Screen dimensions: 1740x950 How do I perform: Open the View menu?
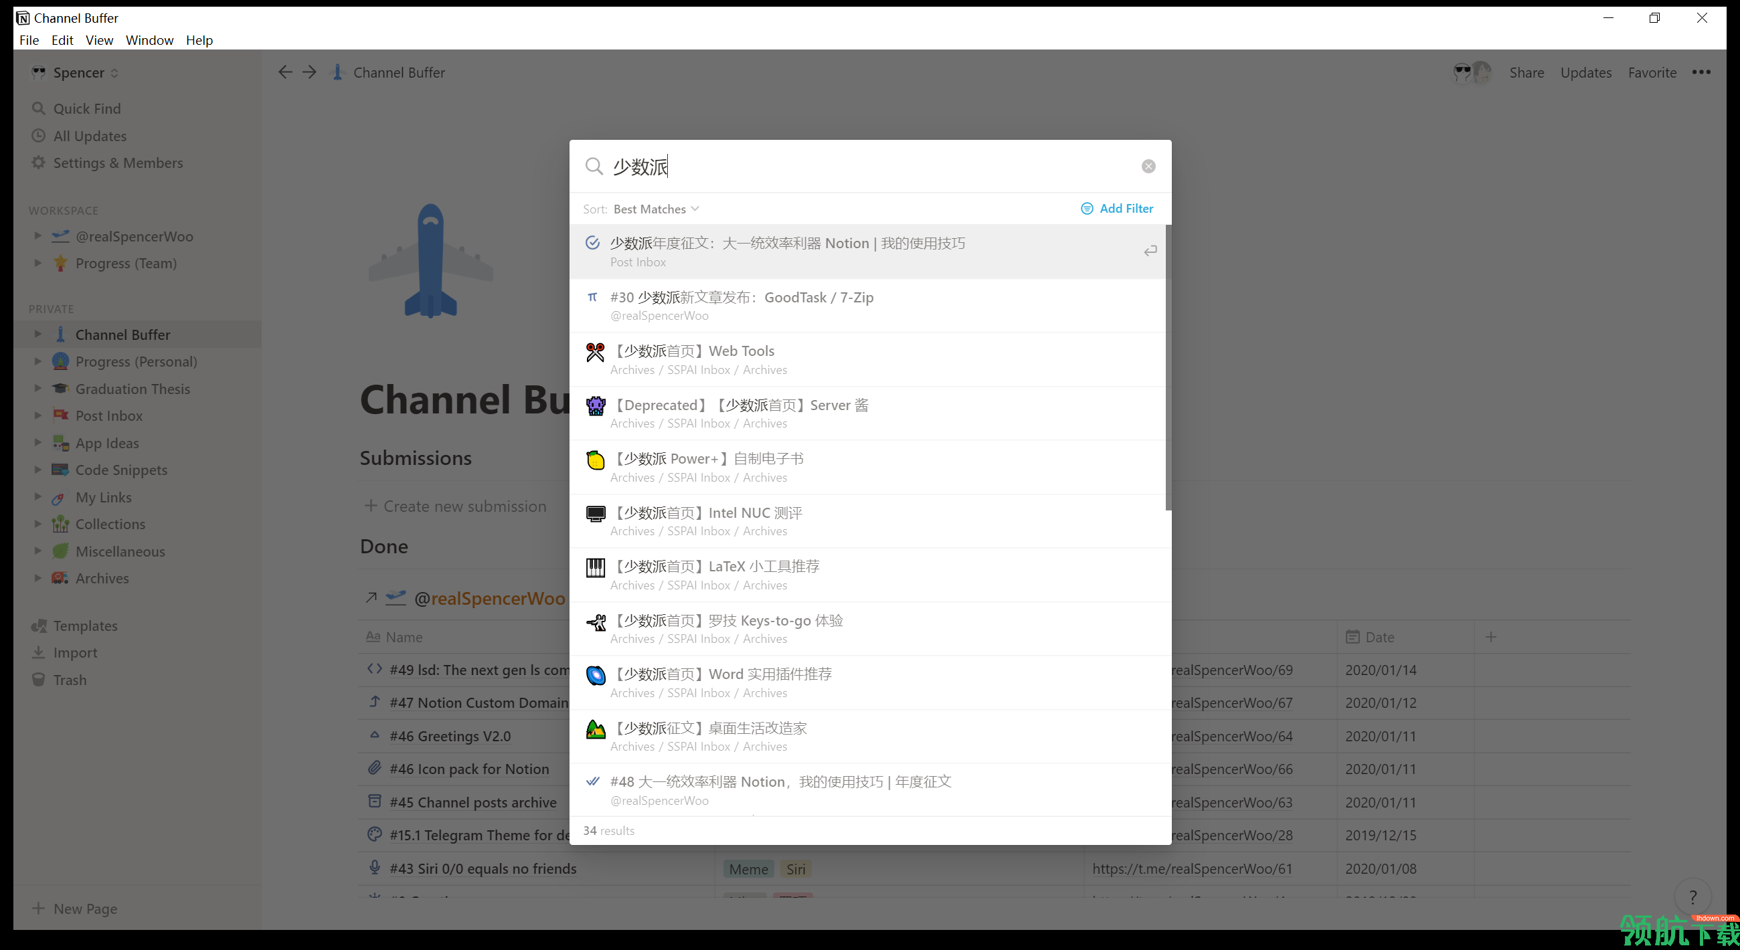(x=99, y=40)
